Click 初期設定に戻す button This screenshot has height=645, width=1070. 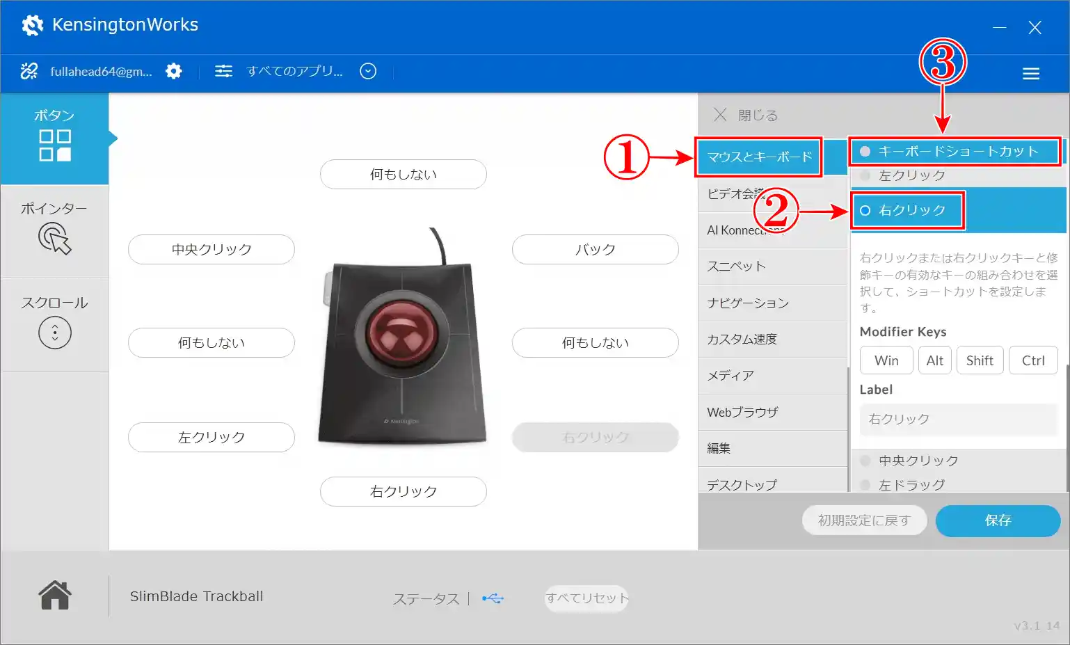(x=864, y=520)
